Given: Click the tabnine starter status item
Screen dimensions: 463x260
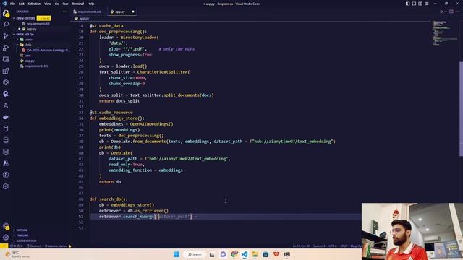Looking at the screenshot, I should click(58, 246).
